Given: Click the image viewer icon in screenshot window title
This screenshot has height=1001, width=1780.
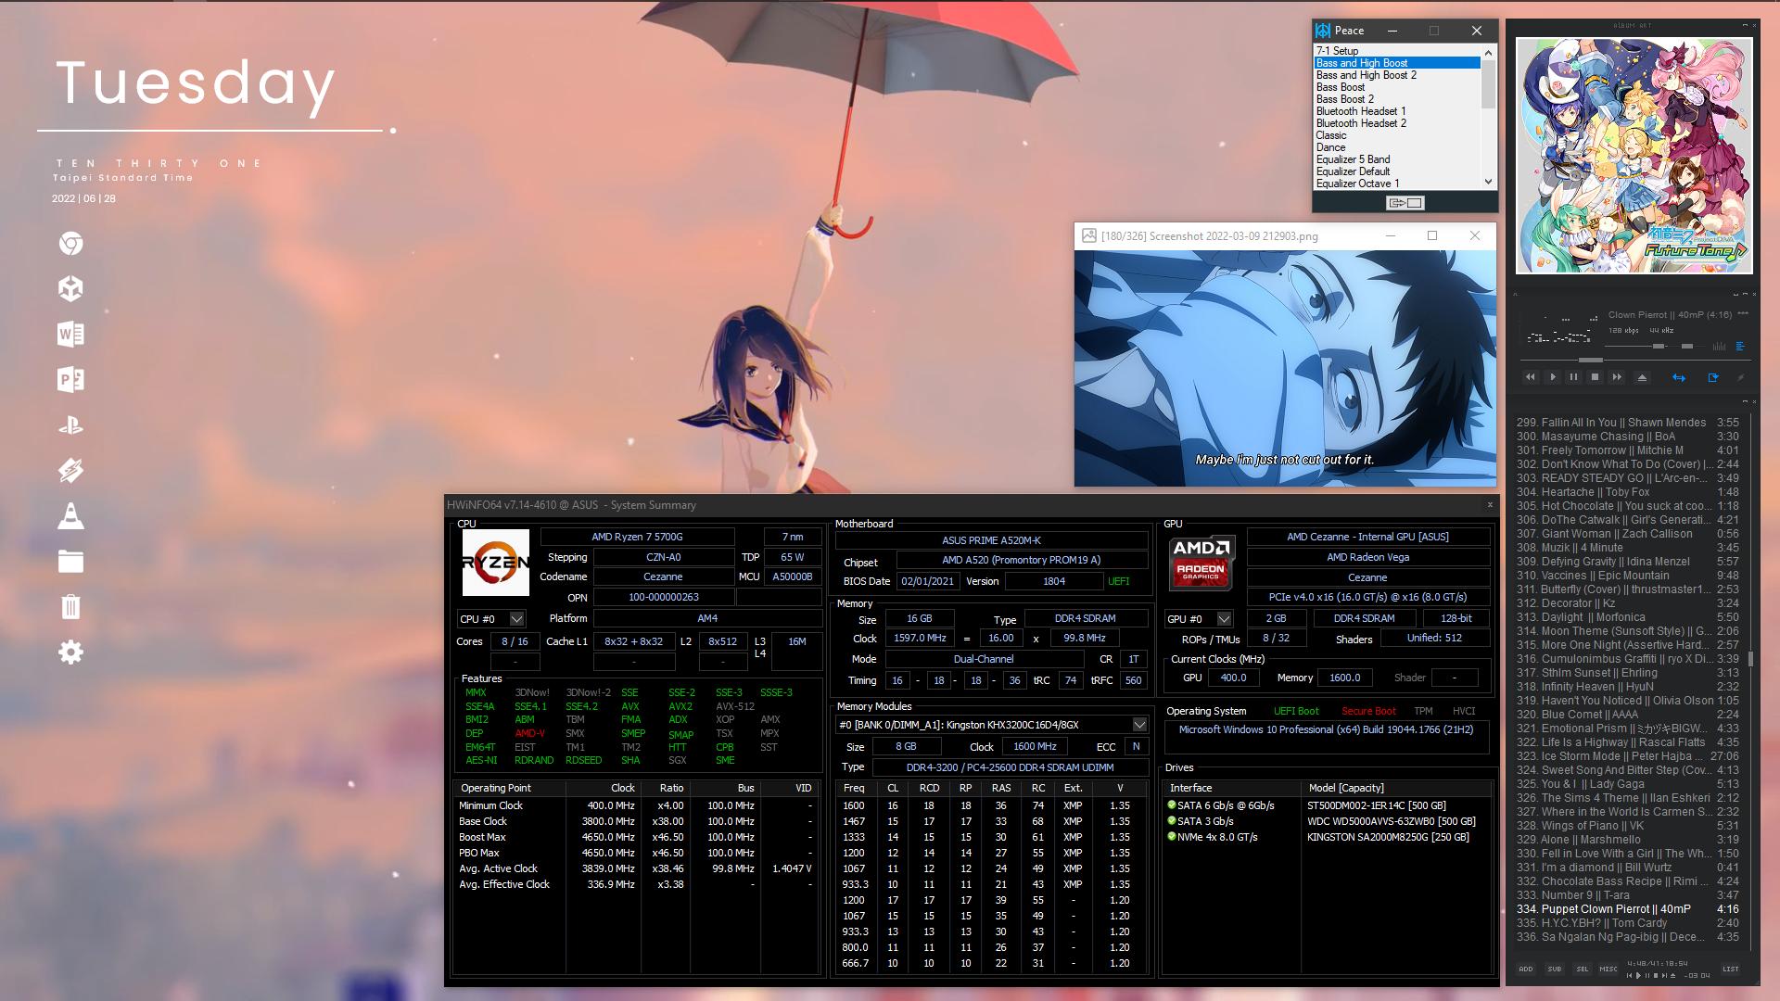Looking at the screenshot, I should pos(1089,236).
